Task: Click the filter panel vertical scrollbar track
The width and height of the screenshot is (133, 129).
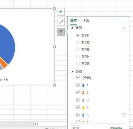Action: [124, 72]
